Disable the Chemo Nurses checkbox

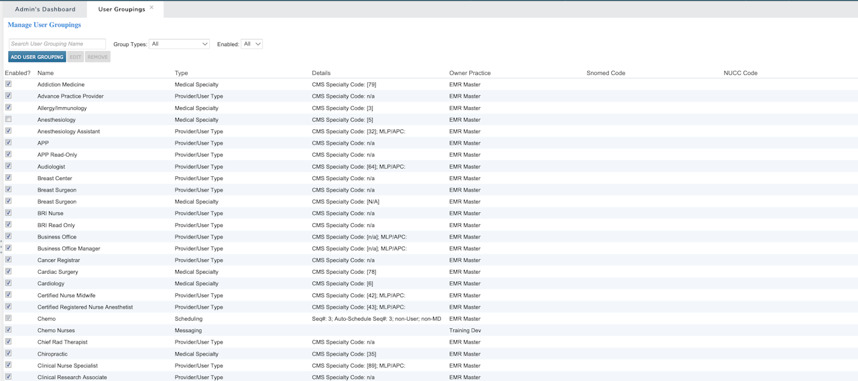(9, 330)
